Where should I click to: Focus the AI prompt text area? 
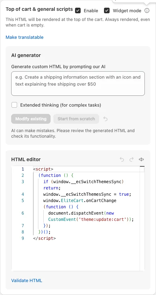(78, 84)
